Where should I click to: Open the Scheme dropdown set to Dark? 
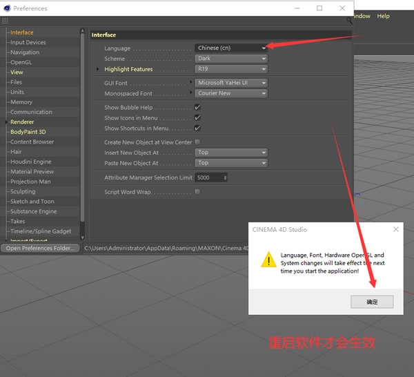[x=231, y=59]
